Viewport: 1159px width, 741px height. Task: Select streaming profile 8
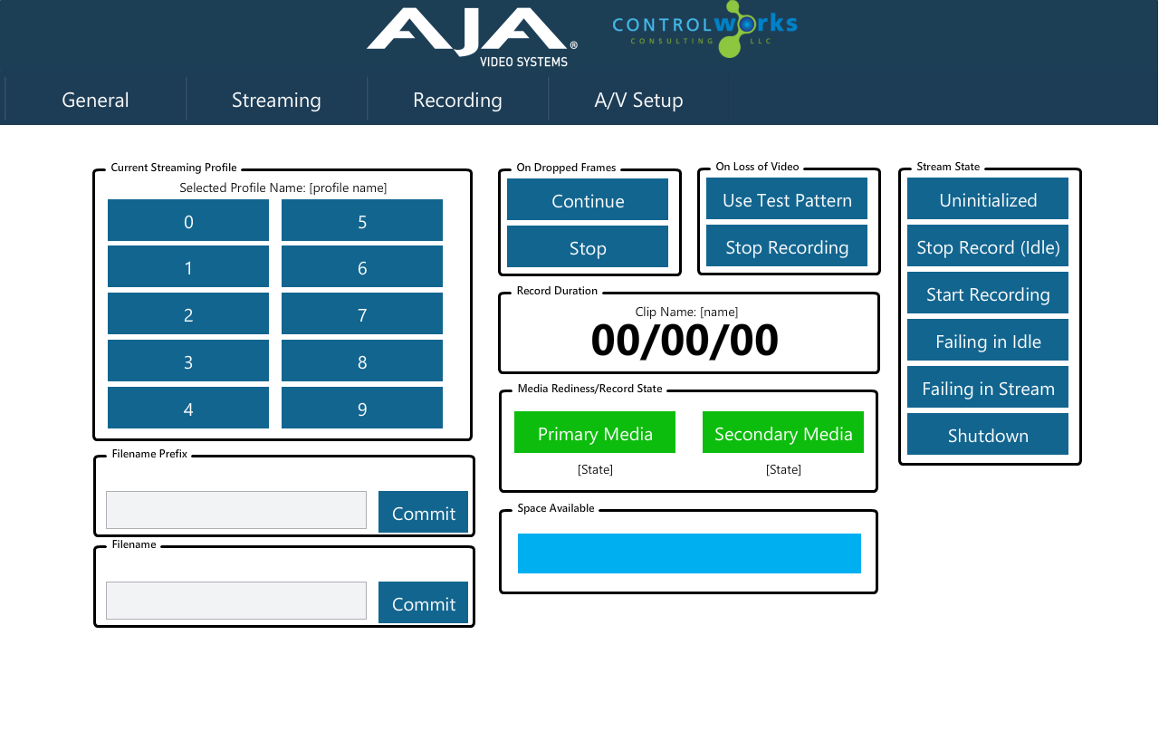click(362, 361)
